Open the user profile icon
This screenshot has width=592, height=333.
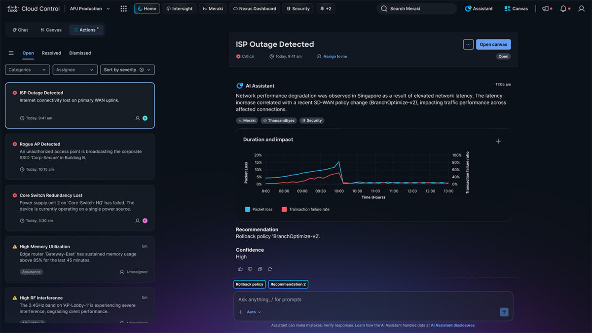click(x=581, y=9)
